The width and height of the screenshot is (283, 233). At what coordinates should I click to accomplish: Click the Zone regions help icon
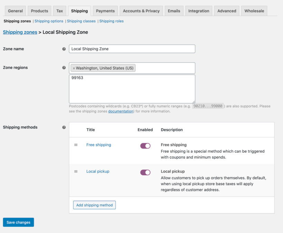pyautogui.click(x=64, y=68)
